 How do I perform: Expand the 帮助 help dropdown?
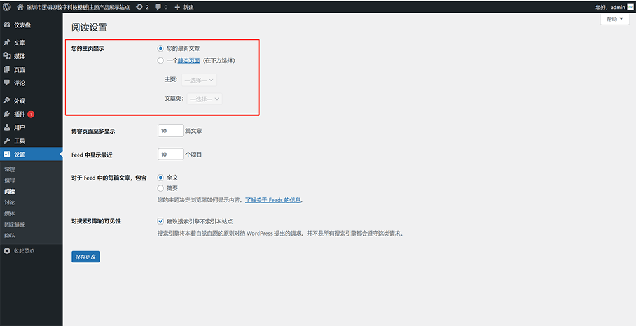(615, 19)
